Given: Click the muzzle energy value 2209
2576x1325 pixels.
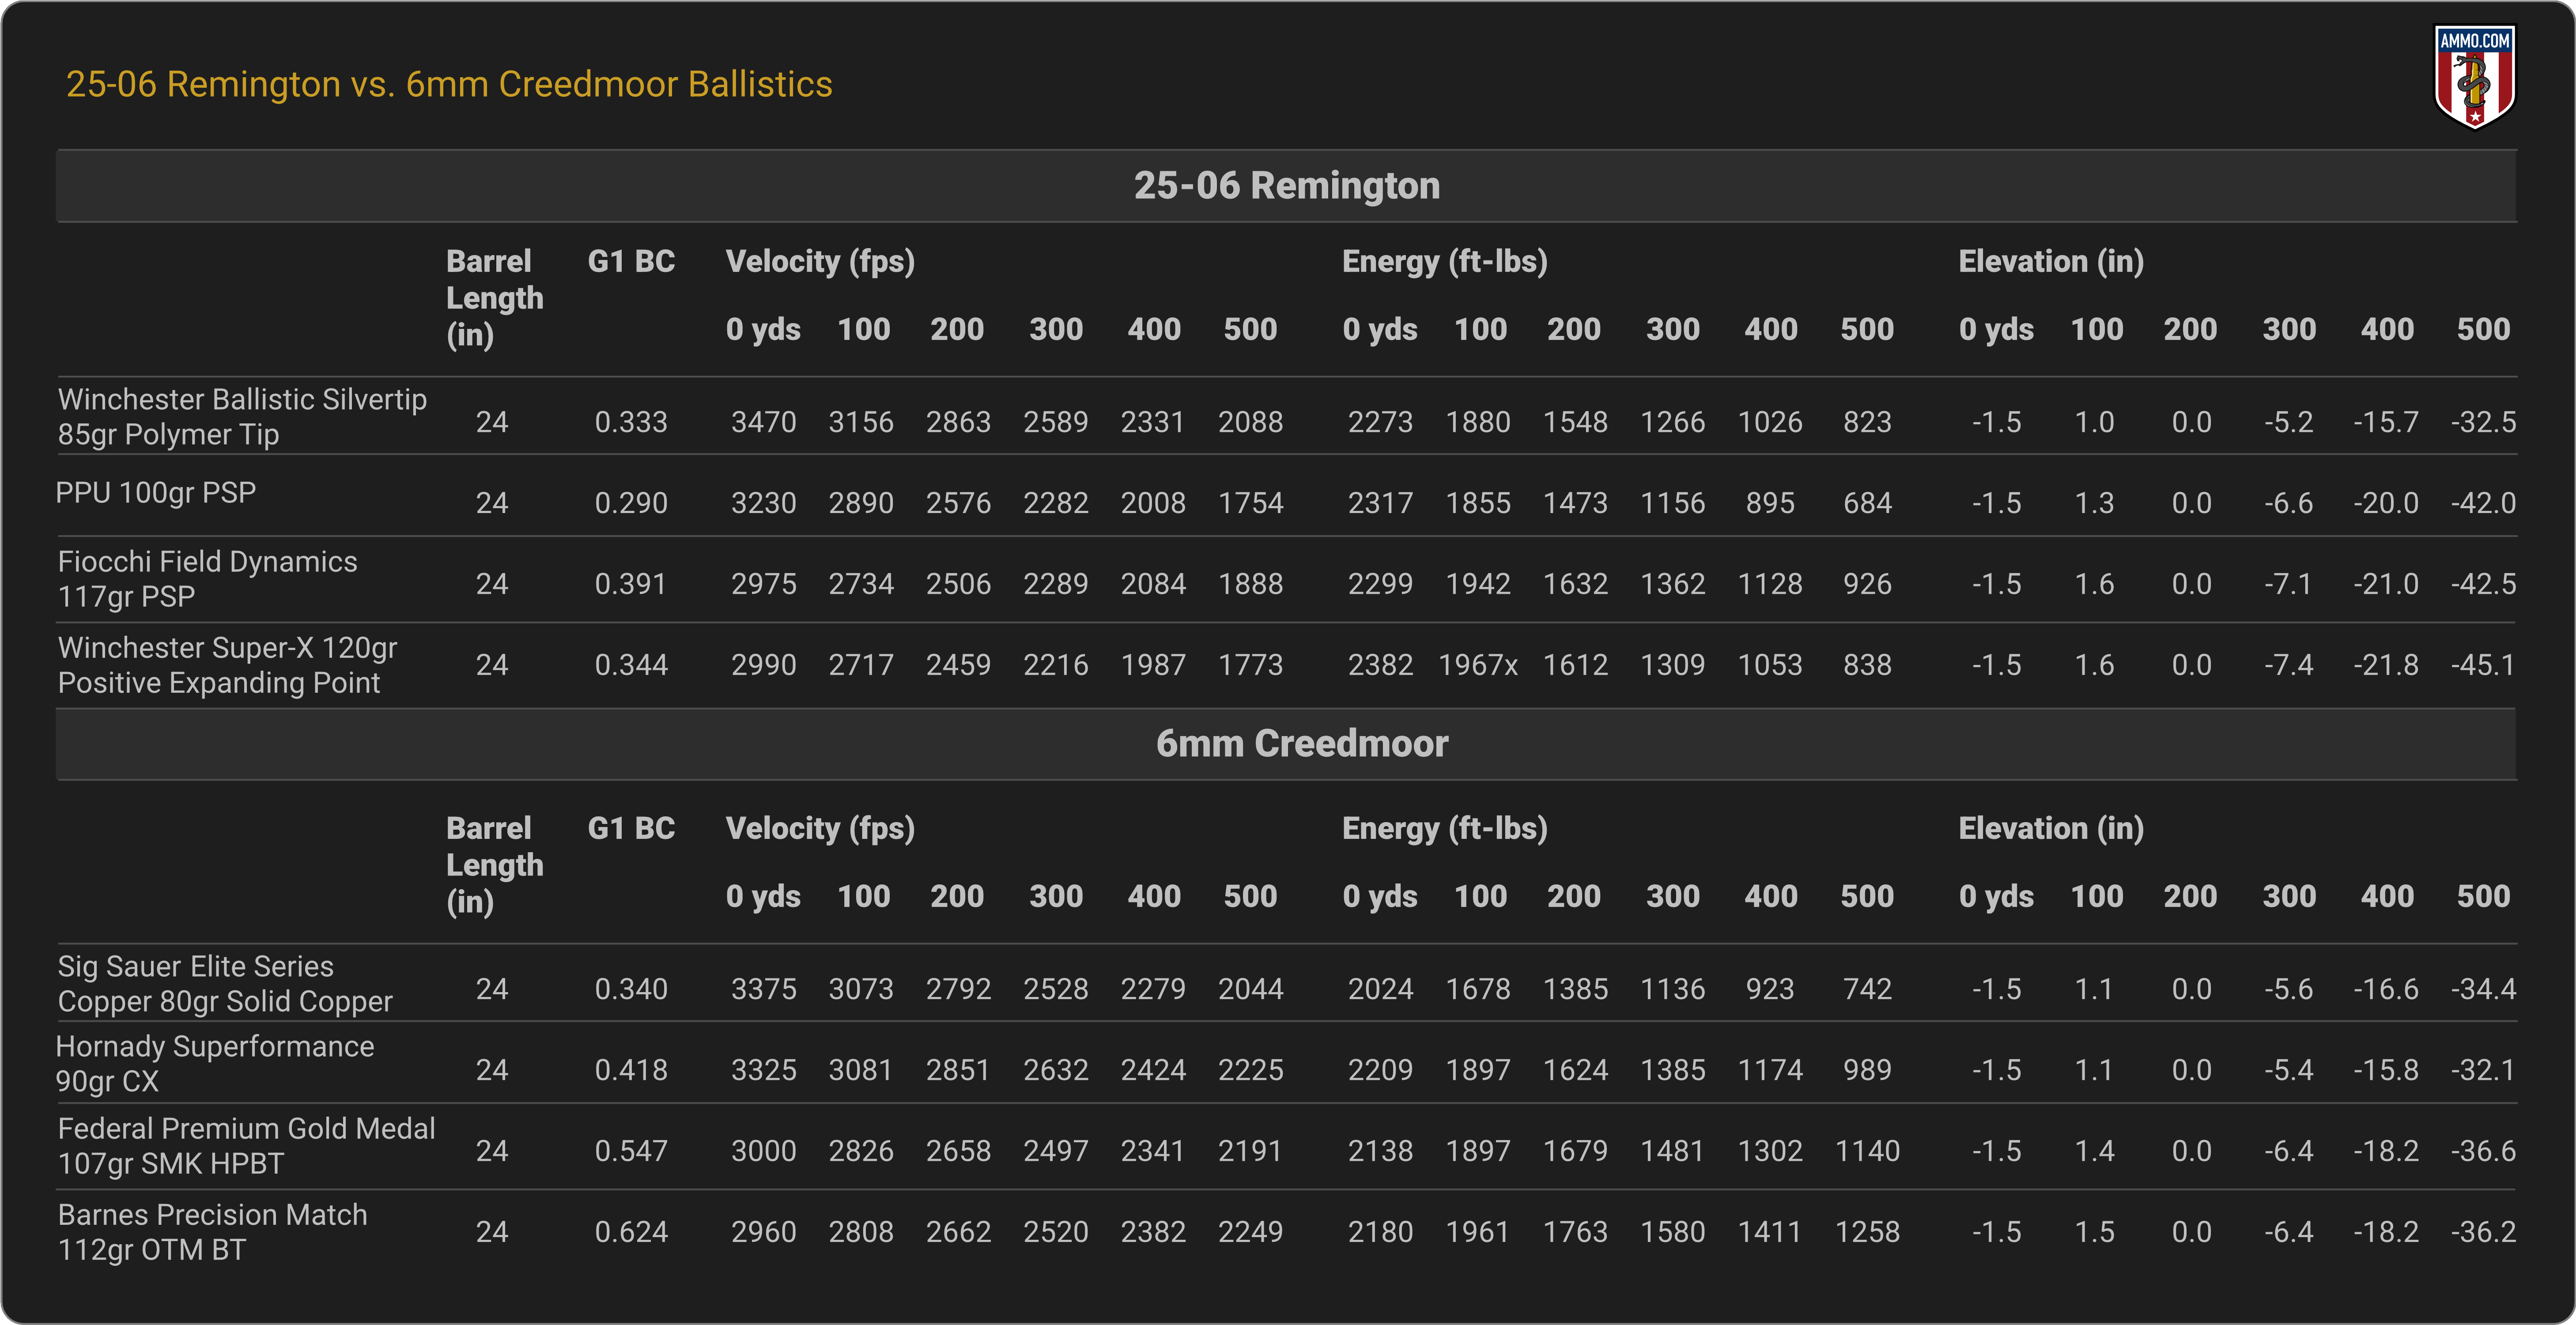Looking at the screenshot, I should click(1381, 1070).
